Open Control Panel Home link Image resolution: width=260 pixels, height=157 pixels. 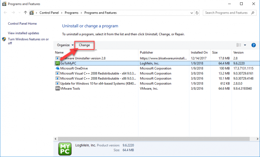(x=22, y=24)
